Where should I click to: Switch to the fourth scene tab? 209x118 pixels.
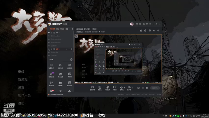(67, 29)
